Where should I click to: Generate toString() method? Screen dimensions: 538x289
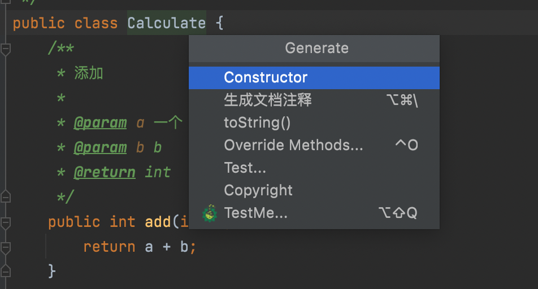pyautogui.click(x=257, y=122)
